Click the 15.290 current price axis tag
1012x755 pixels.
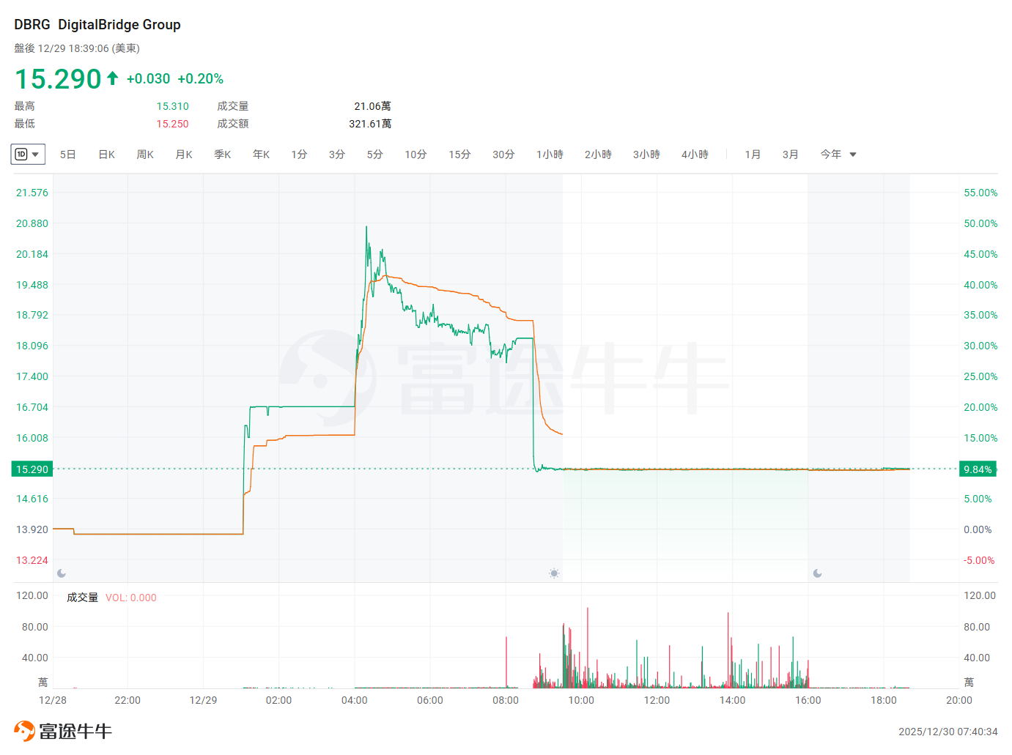click(x=32, y=469)
